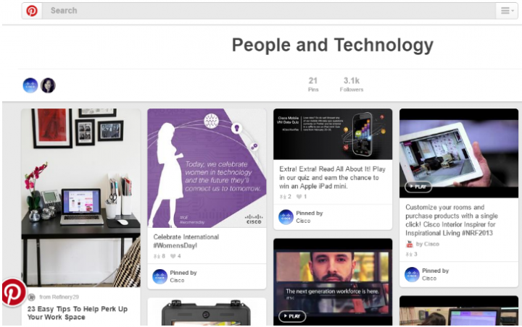The width and height of the screenshot is (522, 327).
Task: Click the 'People and Technology' board title
Action: [333, 45]
